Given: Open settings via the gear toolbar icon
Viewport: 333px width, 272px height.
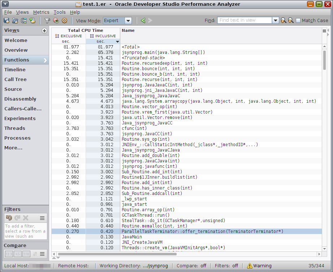Looking at the screenshot, I should point(64,21).
